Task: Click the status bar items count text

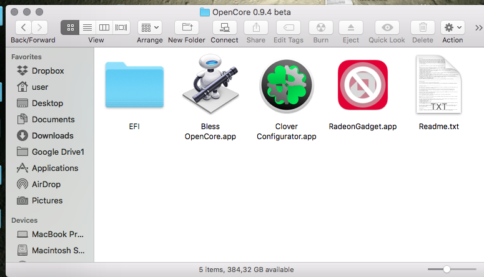Action: click(246, 270)
